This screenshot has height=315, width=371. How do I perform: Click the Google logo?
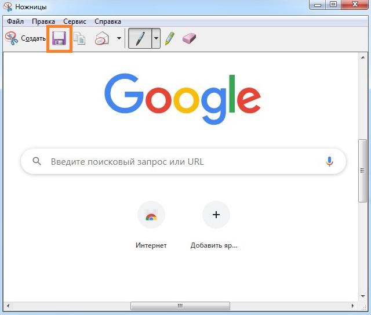tap(183, 99)
